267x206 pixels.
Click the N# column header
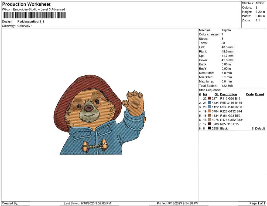[x=205, y=94]
